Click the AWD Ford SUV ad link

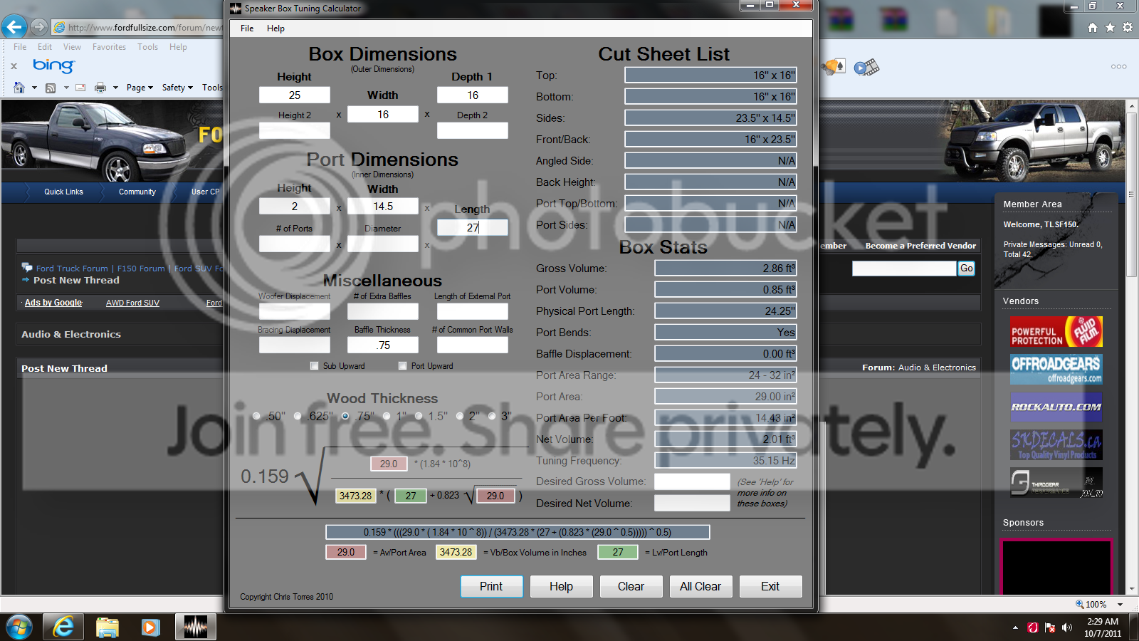pyautogui.click(x=132, y=303)
